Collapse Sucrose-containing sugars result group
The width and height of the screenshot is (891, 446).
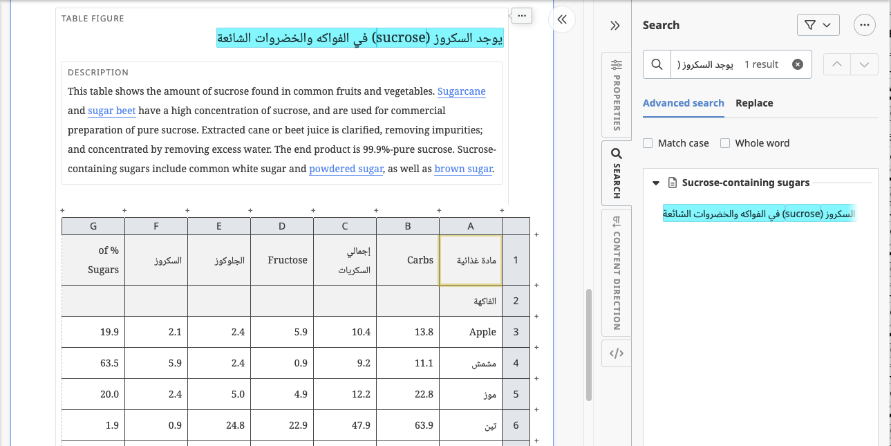tap(655, 183)
